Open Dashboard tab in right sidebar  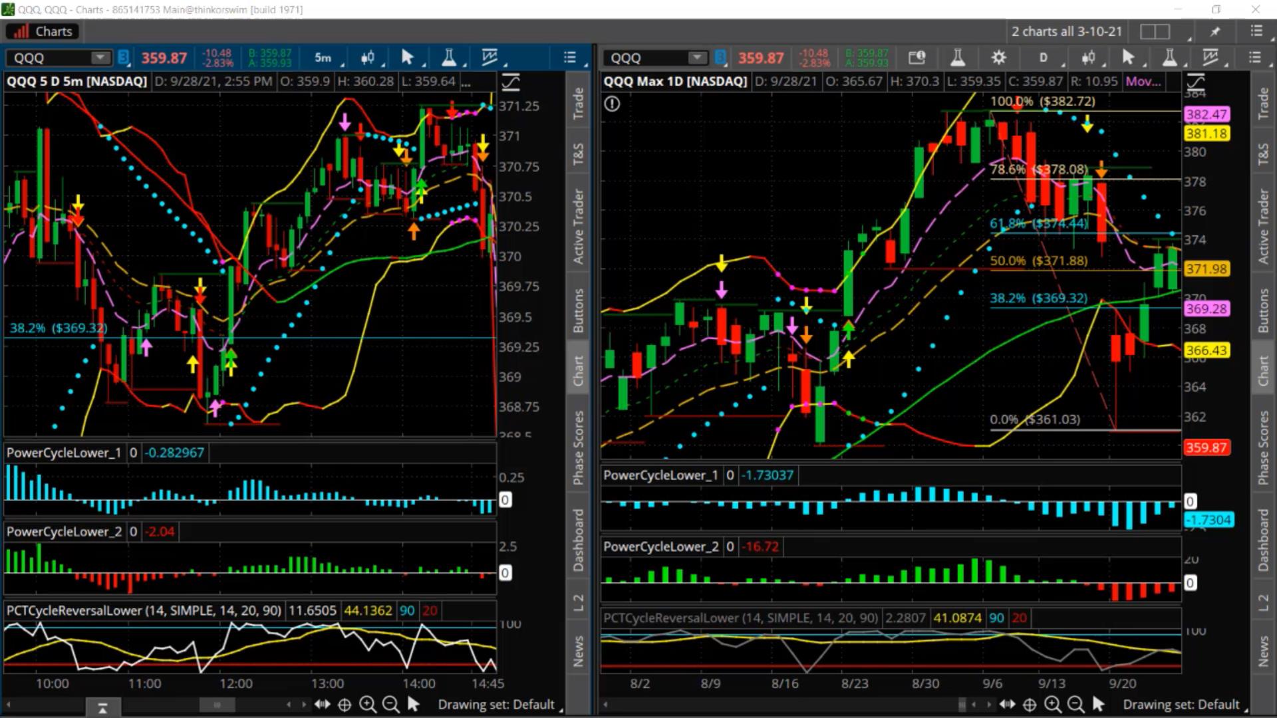[x=1262, y=540]
